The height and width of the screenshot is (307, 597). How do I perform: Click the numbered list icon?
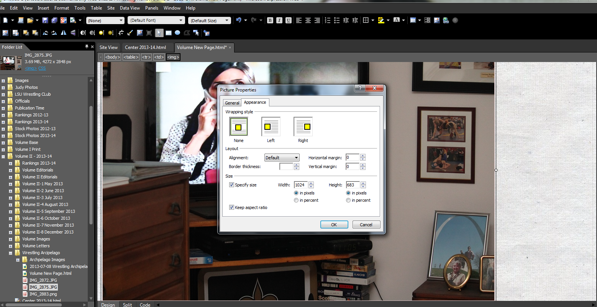tap(327, 20)
